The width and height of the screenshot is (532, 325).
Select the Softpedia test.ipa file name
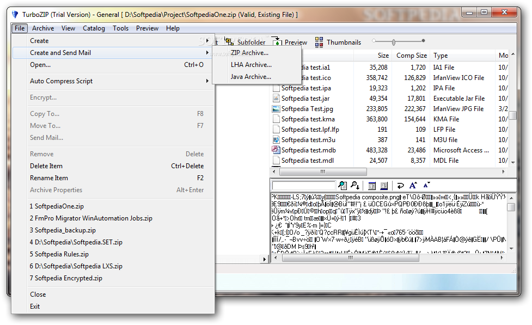[x=306, y=88]
